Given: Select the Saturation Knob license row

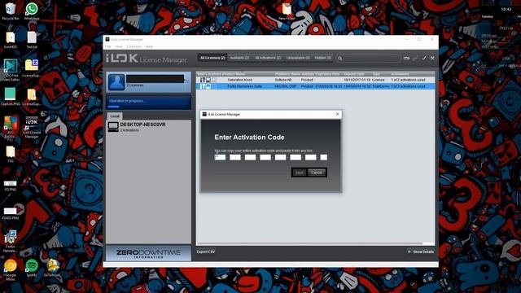Looking at the screenshot, I should 315,80.
